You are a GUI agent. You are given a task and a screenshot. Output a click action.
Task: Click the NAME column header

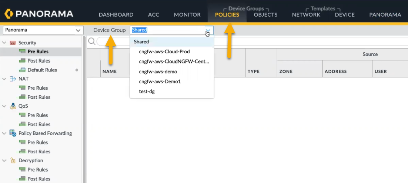(109, 71)
